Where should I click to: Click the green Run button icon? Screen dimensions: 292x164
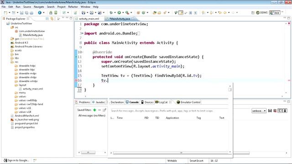(x=119, y=13)
